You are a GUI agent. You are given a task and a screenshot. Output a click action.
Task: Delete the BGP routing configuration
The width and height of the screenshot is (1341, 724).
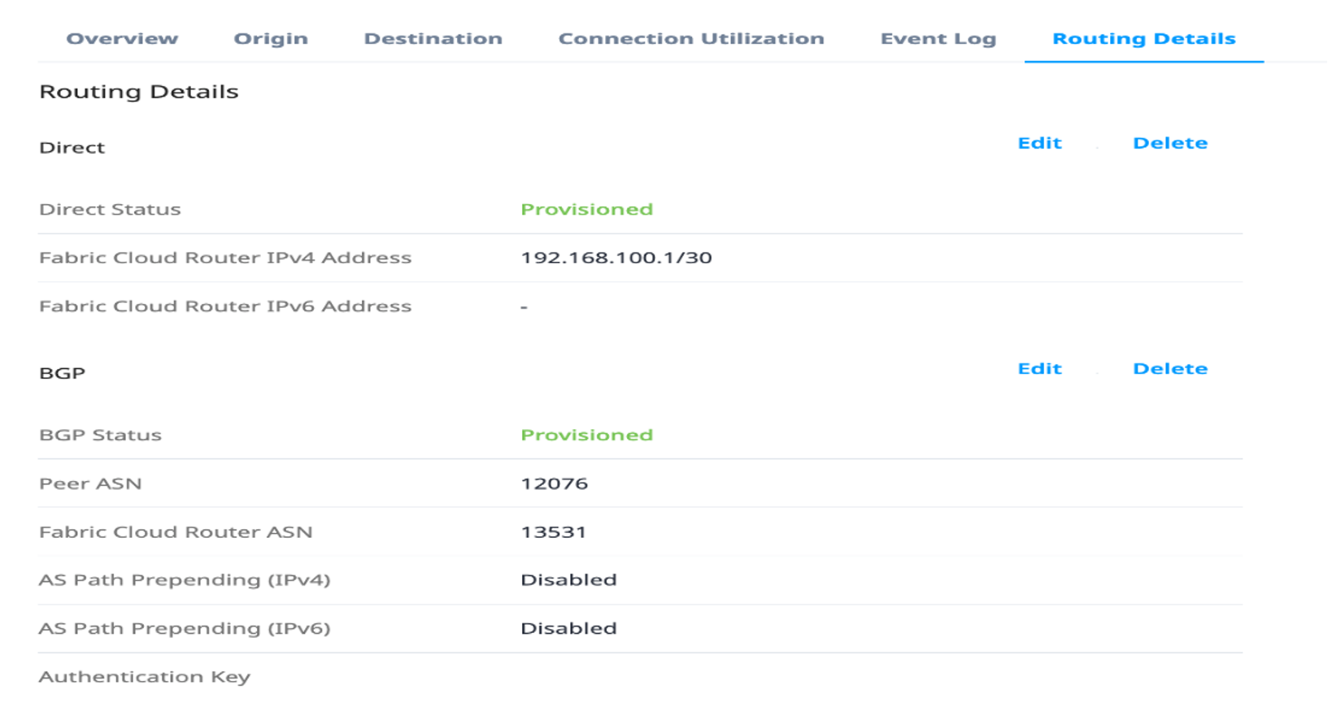pyautogui.click(x=1169, y=369)
